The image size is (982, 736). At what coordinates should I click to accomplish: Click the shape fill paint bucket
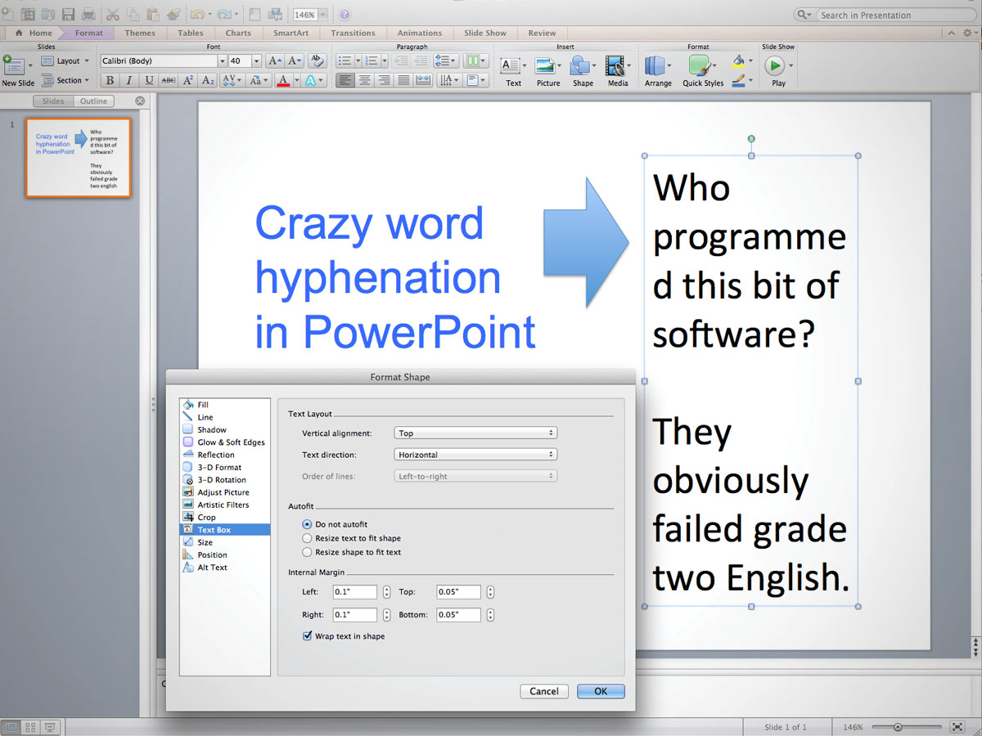coord(738,61)
